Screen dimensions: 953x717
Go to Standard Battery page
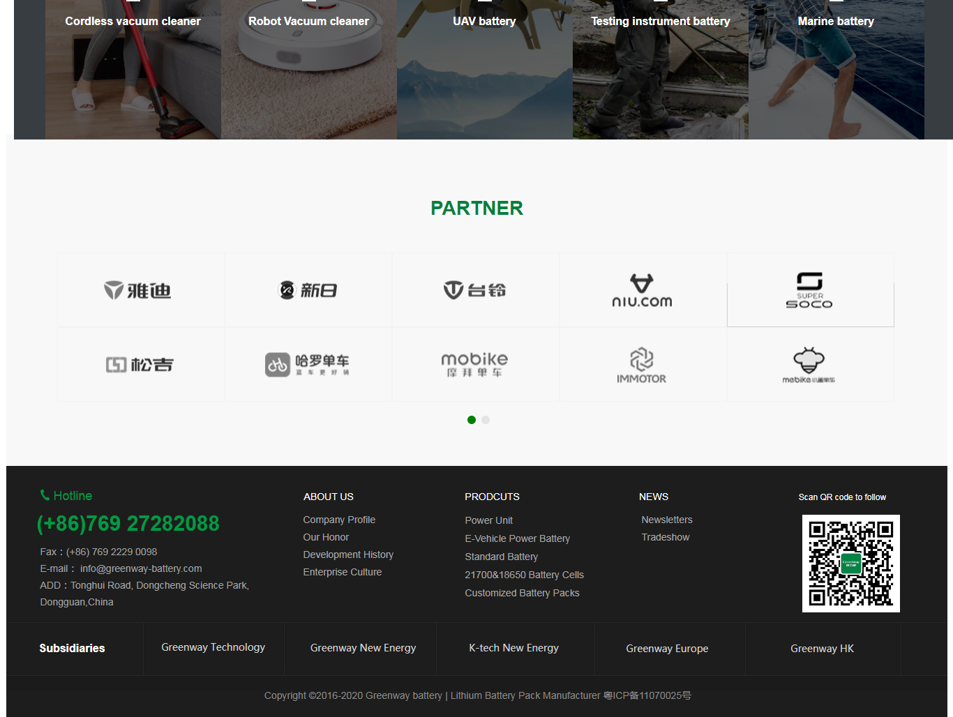click(x=502, y=557)
